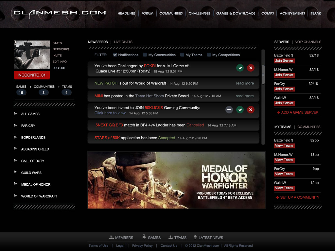
Task: Reject the 50KLICKS community invitation
Action: click(x=251, y=110)
